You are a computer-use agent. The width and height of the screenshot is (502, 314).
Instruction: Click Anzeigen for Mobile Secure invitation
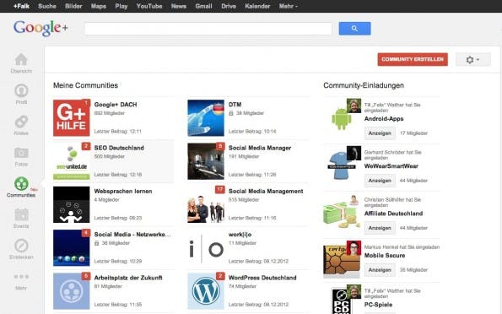coord(380,270)
